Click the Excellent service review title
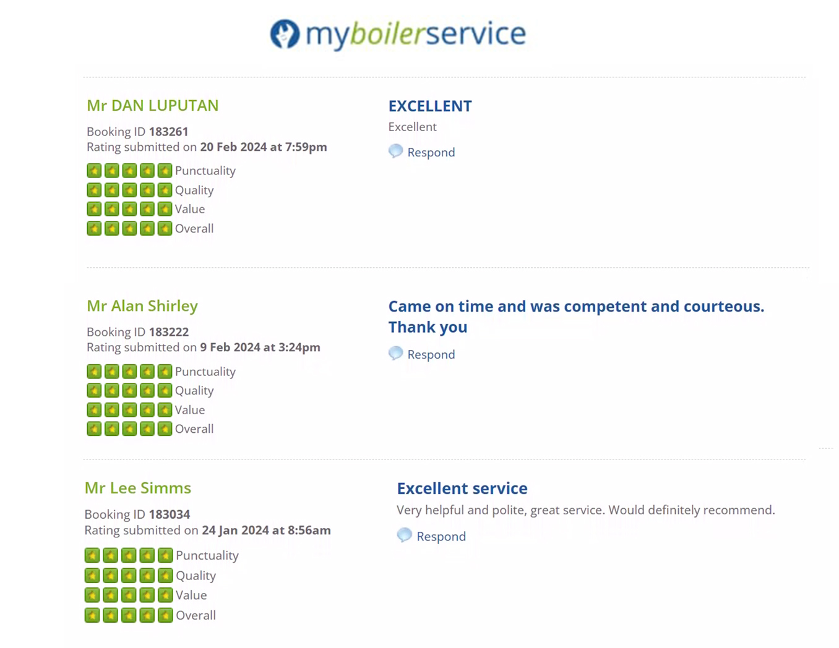Screen dimensions: 839x648 (x=462, y=488)
